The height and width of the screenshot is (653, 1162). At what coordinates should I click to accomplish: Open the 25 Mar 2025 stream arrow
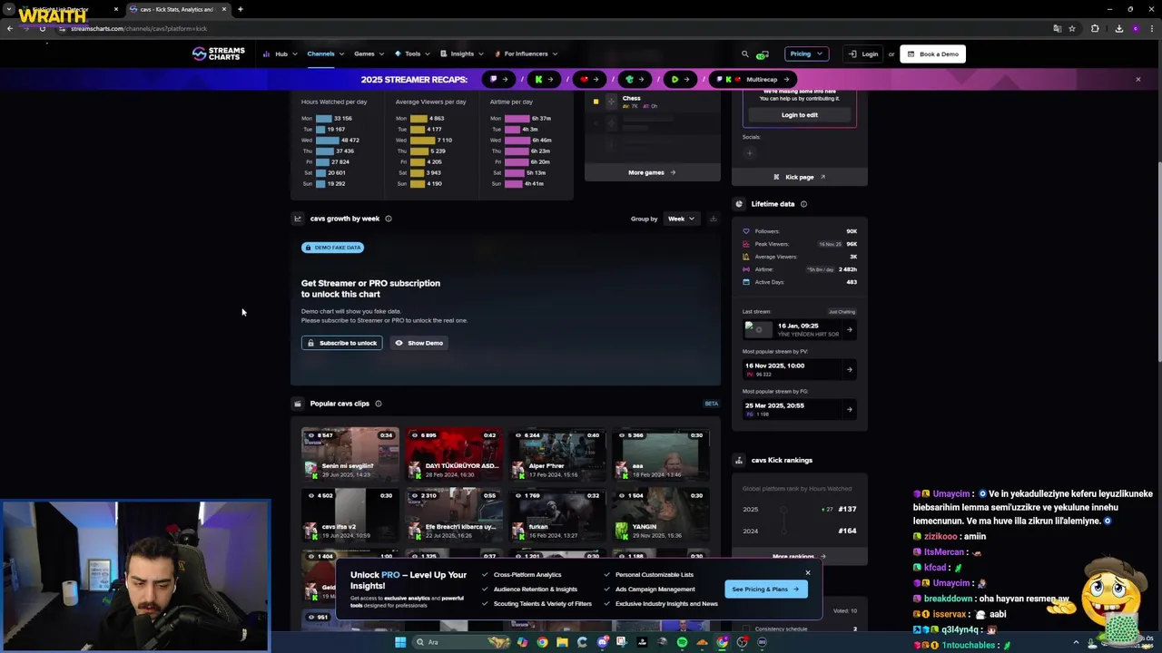coord(850,409)
